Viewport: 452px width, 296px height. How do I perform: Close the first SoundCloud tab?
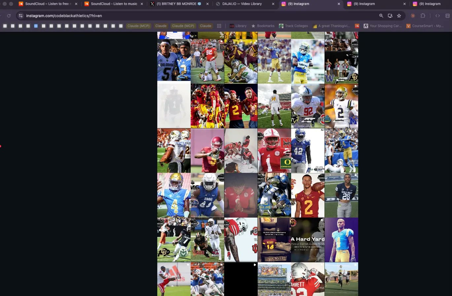click(x=76, y=4)
